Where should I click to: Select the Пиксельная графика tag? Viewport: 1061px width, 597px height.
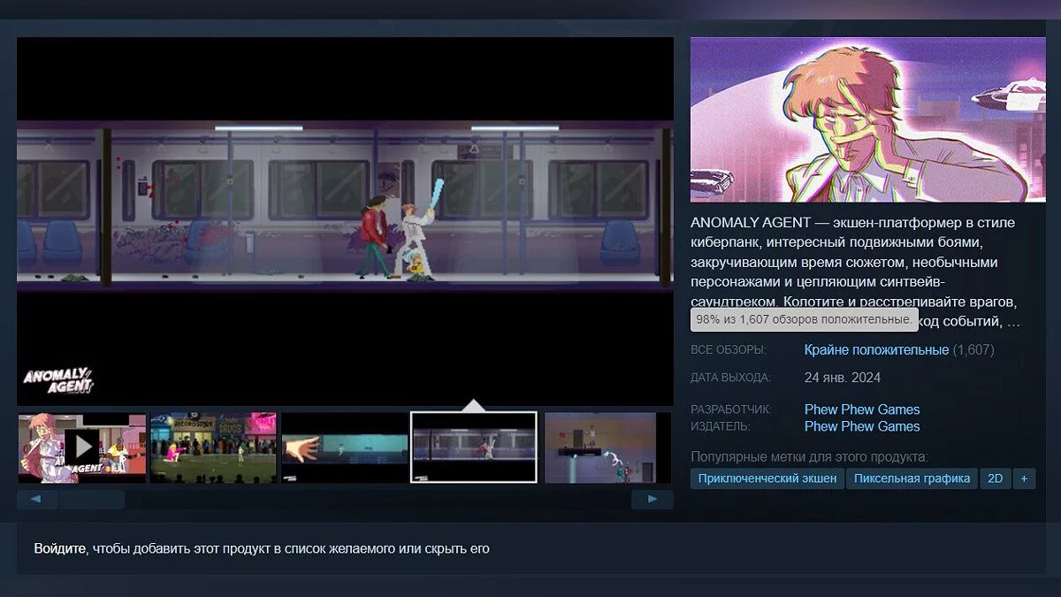point(912,478)
